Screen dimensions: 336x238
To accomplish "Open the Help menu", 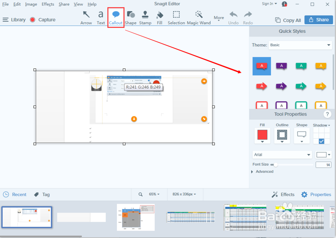I will [92, 4].
